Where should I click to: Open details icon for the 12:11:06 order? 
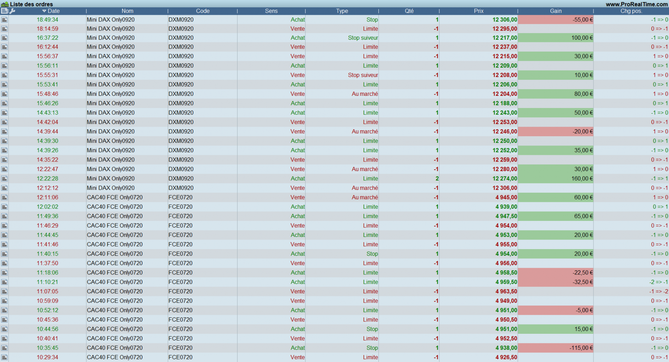(x=4, y=198)
